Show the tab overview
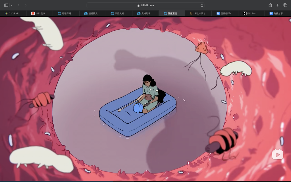This screenshot has height=182, width=291. [285, 5]
